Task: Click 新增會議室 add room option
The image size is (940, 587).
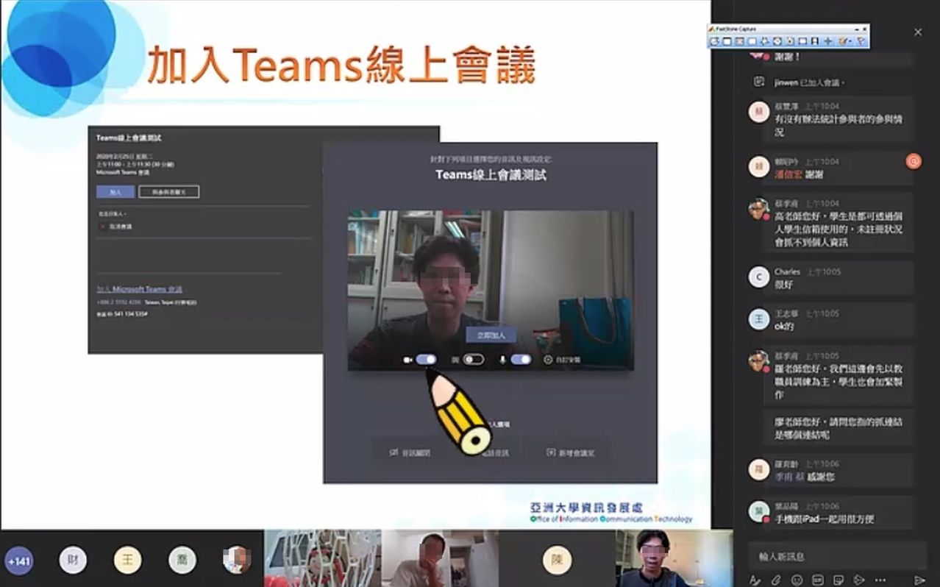Action: click(x=571, y=453)
